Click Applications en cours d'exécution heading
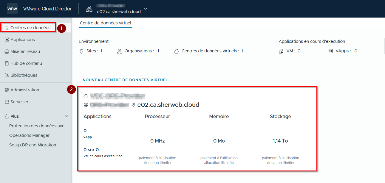The image size is (385, 183). click(312, 41)
